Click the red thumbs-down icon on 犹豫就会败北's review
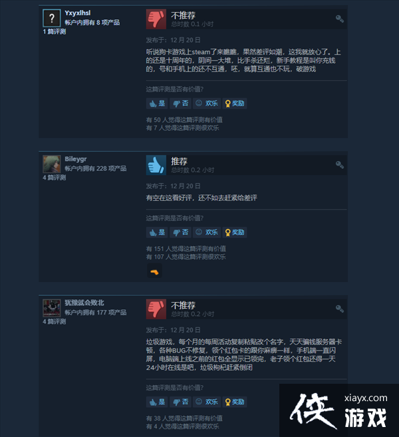The image size is (399, 437). [156, 309]
